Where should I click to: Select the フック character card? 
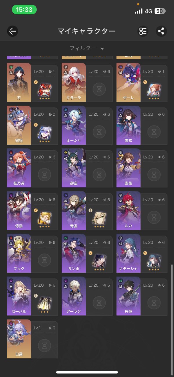point(32,253)
